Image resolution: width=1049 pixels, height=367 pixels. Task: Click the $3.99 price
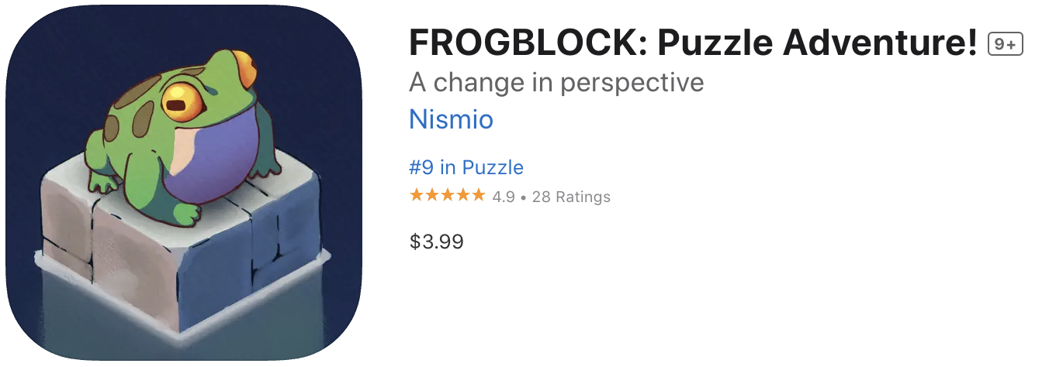[437, 242]
